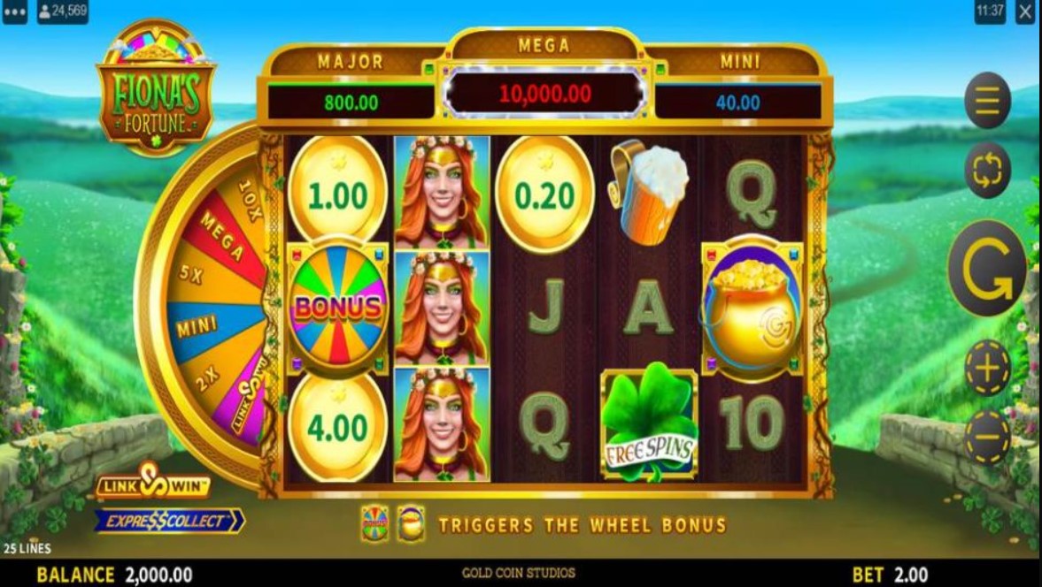Select the MEGA jackpot display
The image size is (1042, 587).
click(x=545, y=94)
